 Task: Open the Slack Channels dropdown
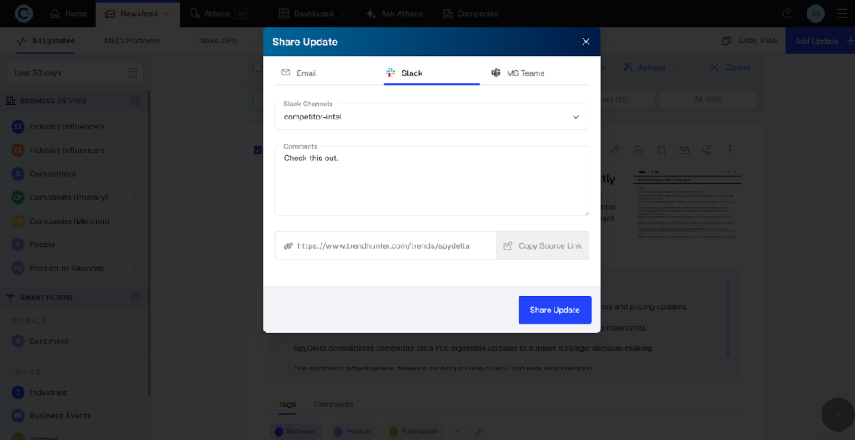click(432, 117)
